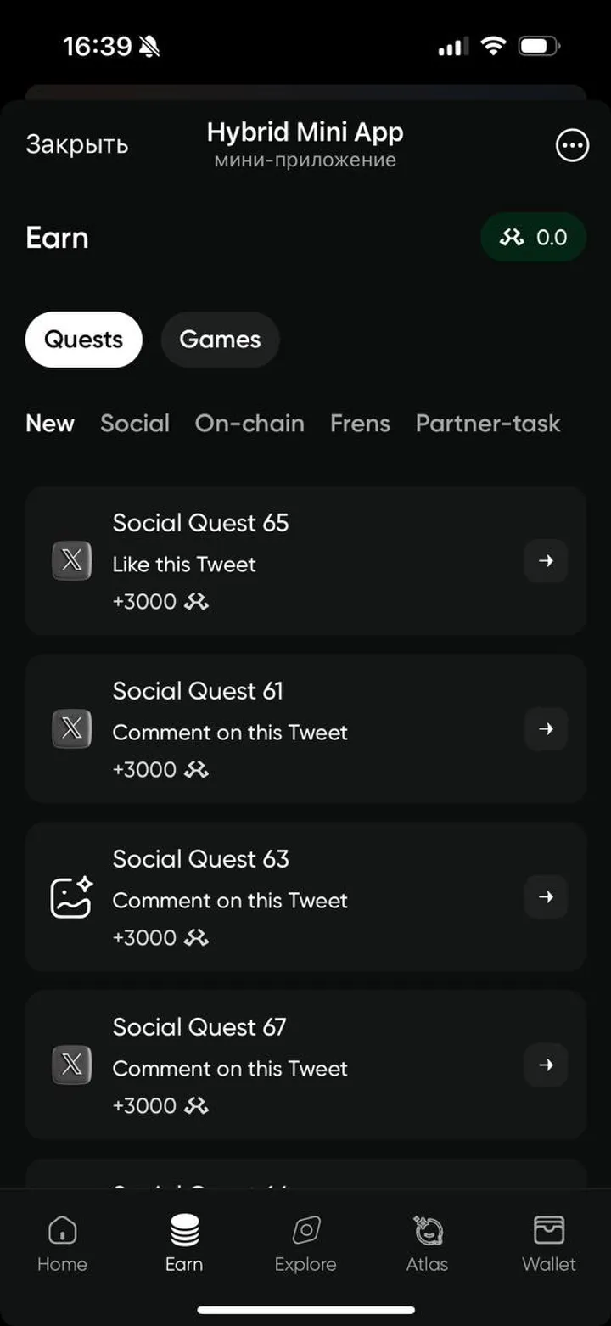This screenshot has height=1326, width=611.
Task: Tap the X icon on Social Quest 61
Action: 72,729
